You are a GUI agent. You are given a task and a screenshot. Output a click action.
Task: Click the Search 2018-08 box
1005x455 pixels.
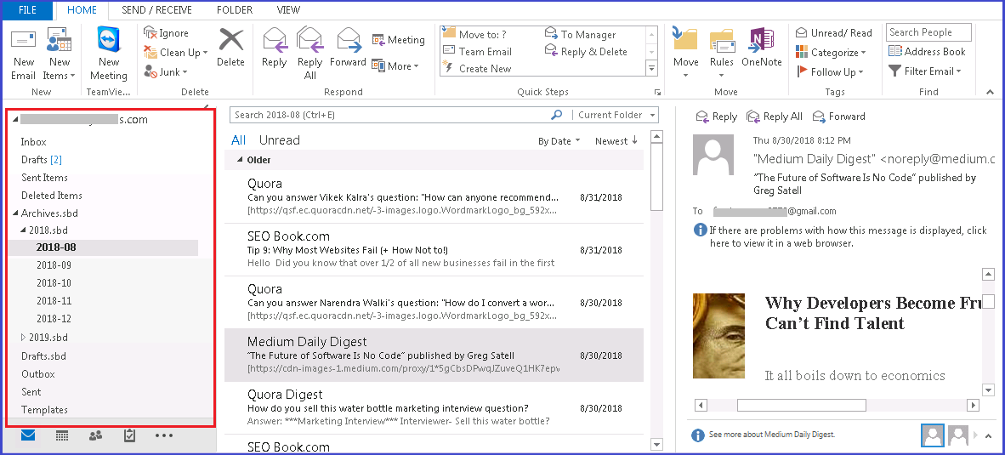click(389, 115)
